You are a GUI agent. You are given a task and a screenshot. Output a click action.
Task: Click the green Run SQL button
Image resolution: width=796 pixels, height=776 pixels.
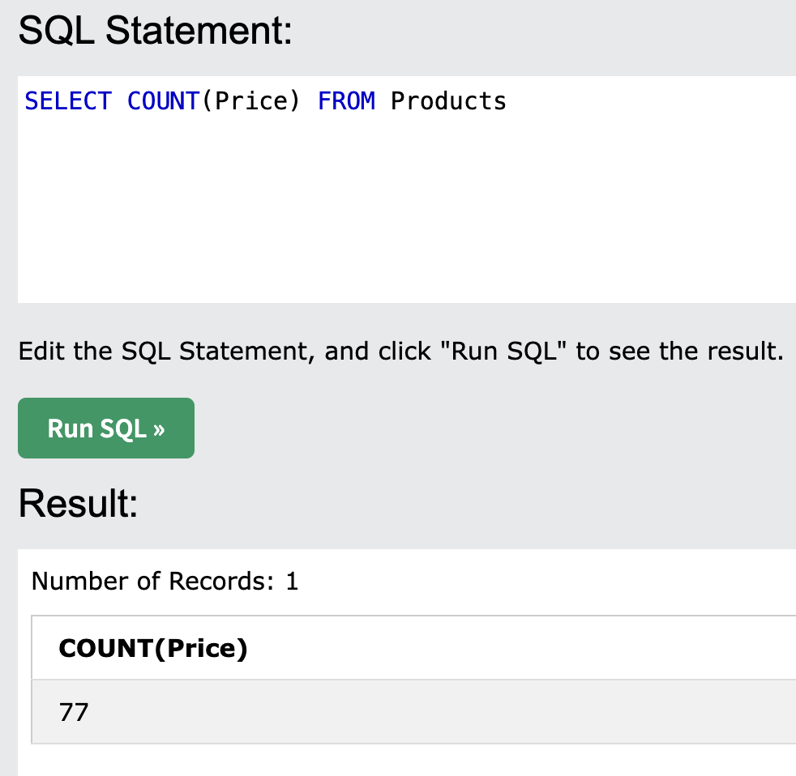point(106,428)
